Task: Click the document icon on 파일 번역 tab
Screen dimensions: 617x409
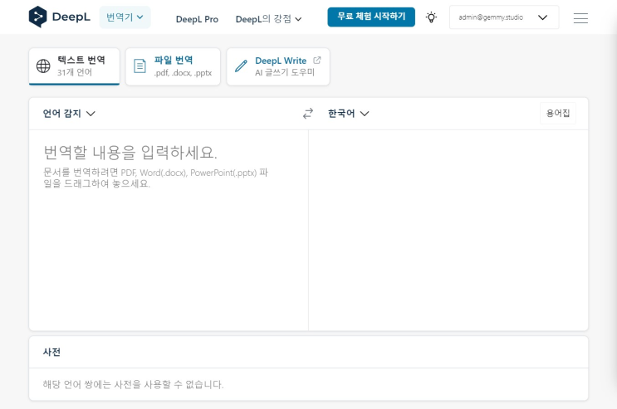Action: (x=140, y=66)
